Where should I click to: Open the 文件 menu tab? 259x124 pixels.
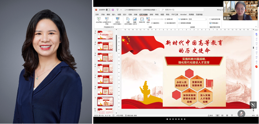point(97,15)
